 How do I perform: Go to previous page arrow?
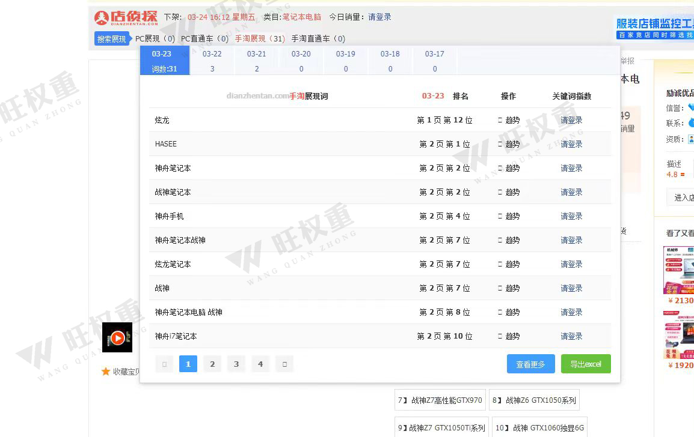click(164, 364)
